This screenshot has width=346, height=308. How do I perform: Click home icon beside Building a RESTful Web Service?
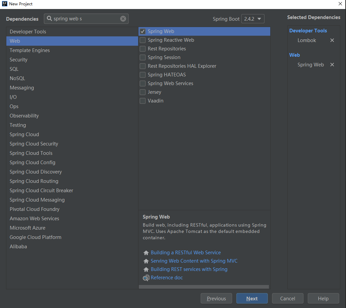[146, 253]
